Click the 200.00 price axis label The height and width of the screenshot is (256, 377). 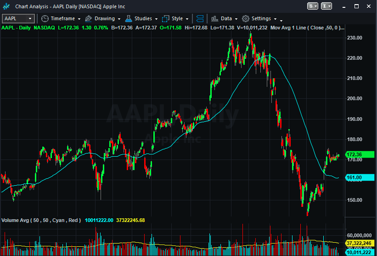click(x=354, y=98)
